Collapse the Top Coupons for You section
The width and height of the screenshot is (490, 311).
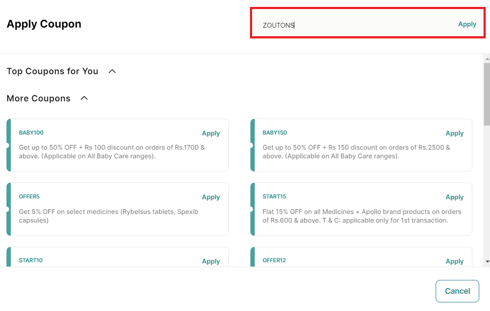112,71
